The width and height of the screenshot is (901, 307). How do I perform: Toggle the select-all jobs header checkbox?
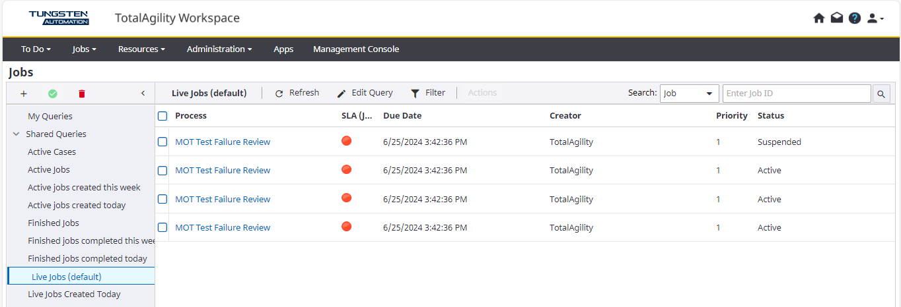[162, 116]
